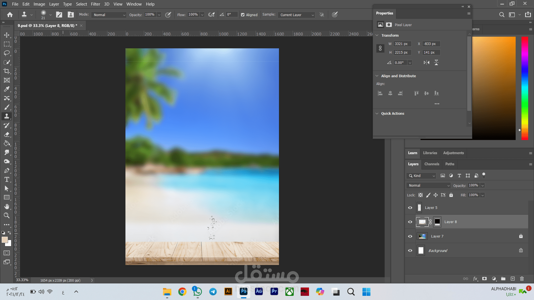Toggle width-height link constraint

click(x=380, y=48)
